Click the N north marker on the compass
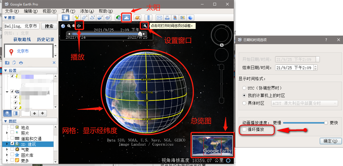This screenshot has height=166, width=343. [x=222, y=45]
